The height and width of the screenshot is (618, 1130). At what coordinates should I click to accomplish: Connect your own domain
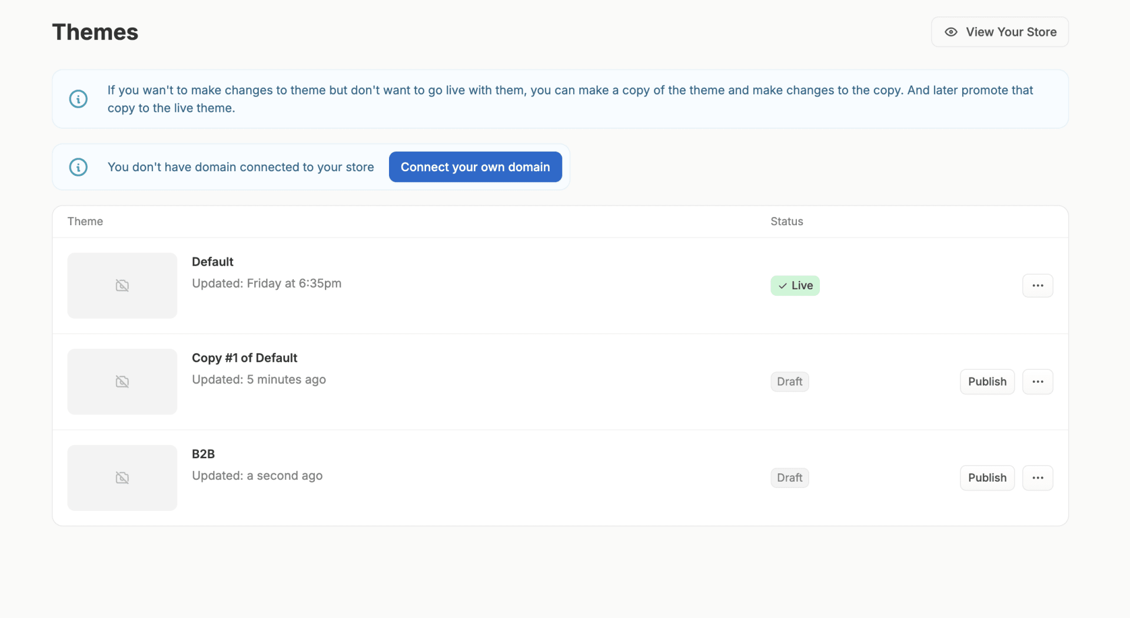[x=475, y=167]
